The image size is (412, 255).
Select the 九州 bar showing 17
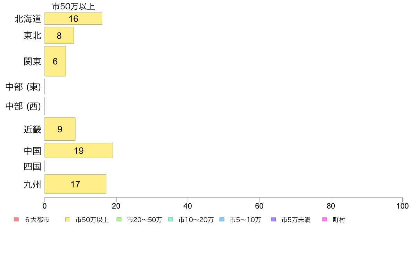coord(75,184)
